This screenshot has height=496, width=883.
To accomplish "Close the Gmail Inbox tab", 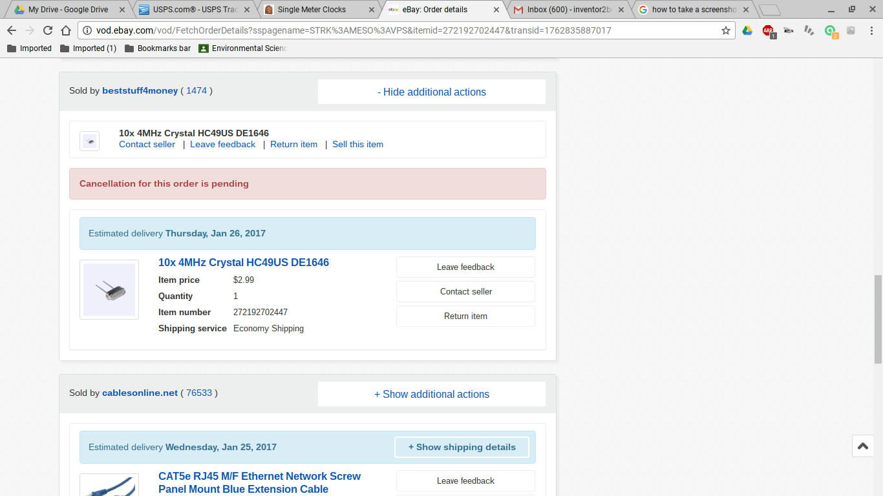I will coord(620,10).
